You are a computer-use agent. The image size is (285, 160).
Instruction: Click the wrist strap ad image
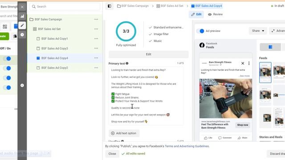point(226,99)
